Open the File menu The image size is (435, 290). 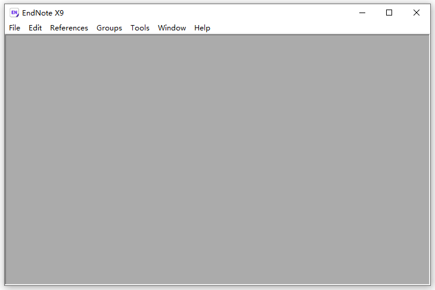tap(14, 28)
